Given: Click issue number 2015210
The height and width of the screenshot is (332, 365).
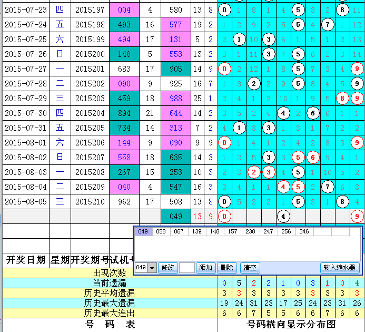Looking at the screenshot, I should [x=90, y=202].
